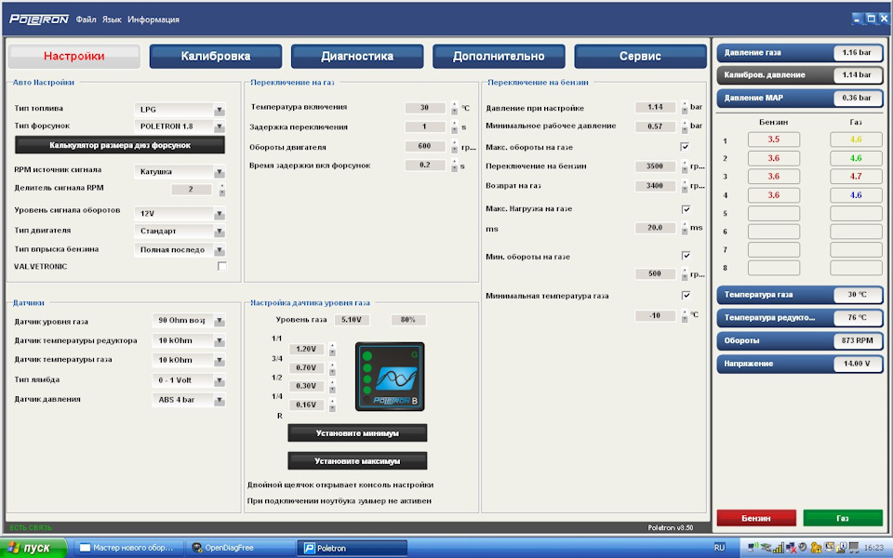The width and height of the screenshot is (893, 558).
Task: Open OpenDiagFree from the taskbar
Action: [x=222, y=548]
